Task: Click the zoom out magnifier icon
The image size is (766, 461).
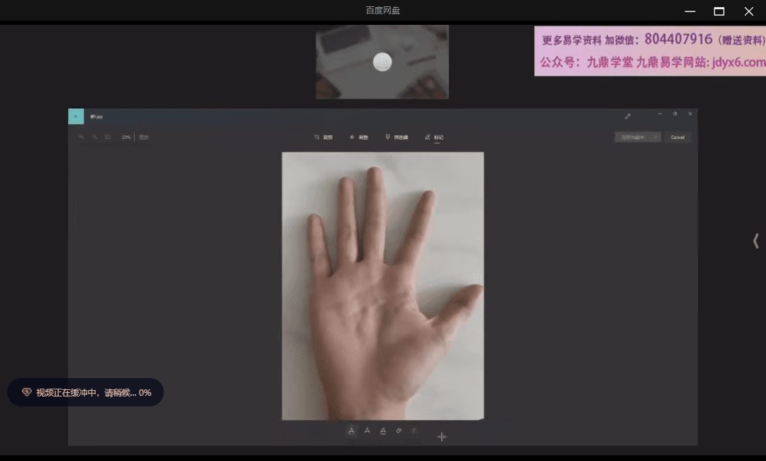Action: click(82, 137)
